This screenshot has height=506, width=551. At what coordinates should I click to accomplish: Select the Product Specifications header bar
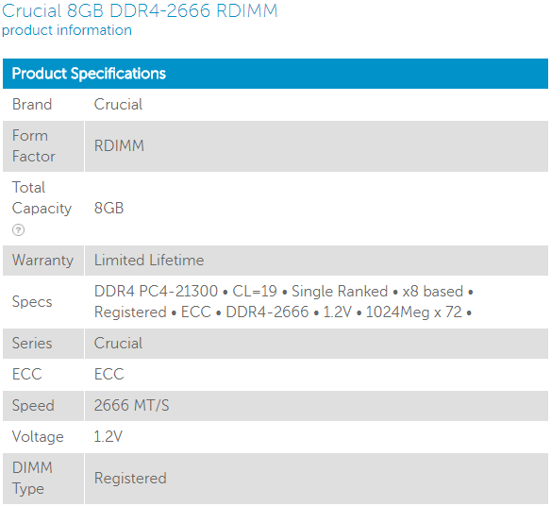point(275,74)
